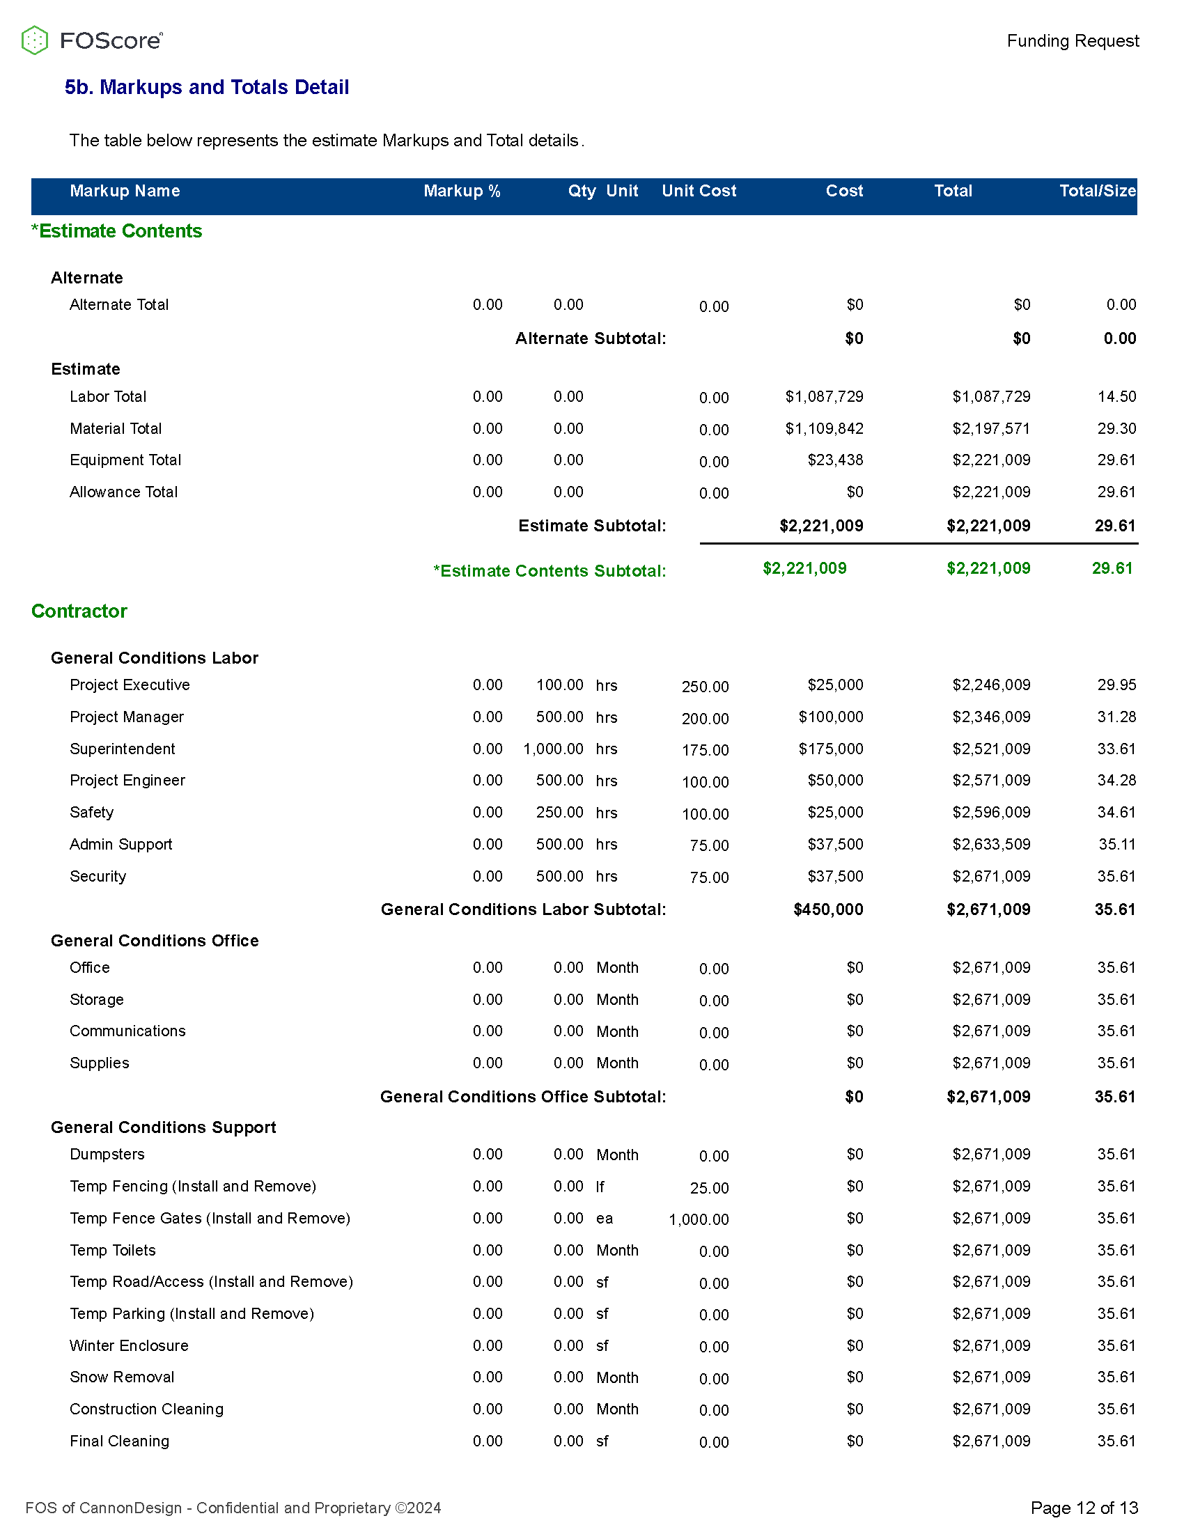
Task: Click the 'Project Executive' row label
Action: (130, 685)
